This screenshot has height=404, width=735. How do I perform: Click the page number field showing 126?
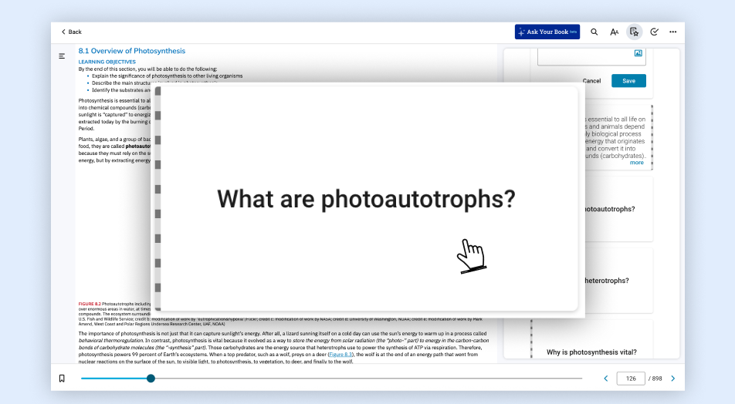(631, 379)
